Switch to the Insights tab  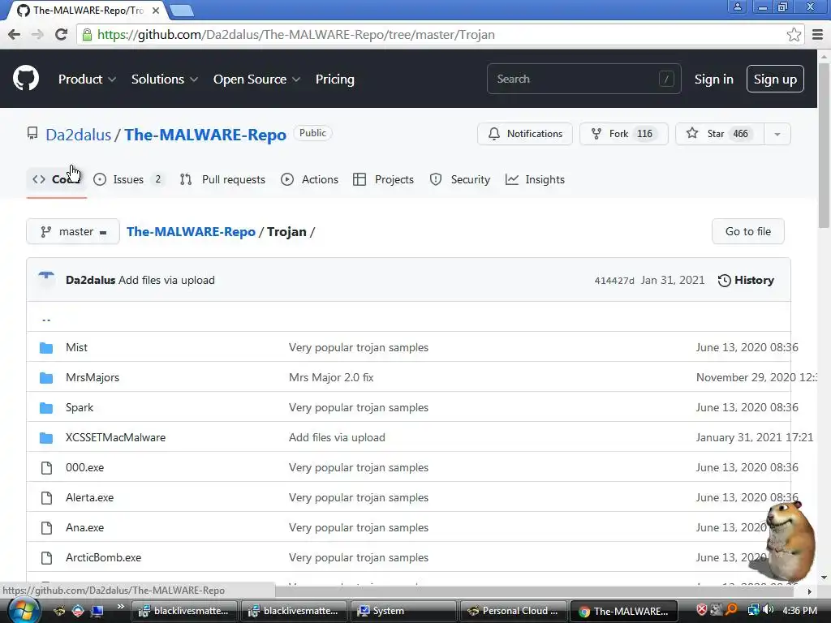click(x=535, y=179)
